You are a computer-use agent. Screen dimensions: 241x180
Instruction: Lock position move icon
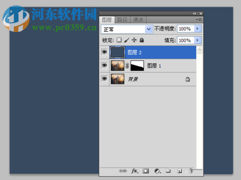(134, 40)
